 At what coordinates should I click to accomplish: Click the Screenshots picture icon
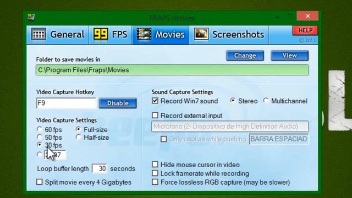pos(201,34)
